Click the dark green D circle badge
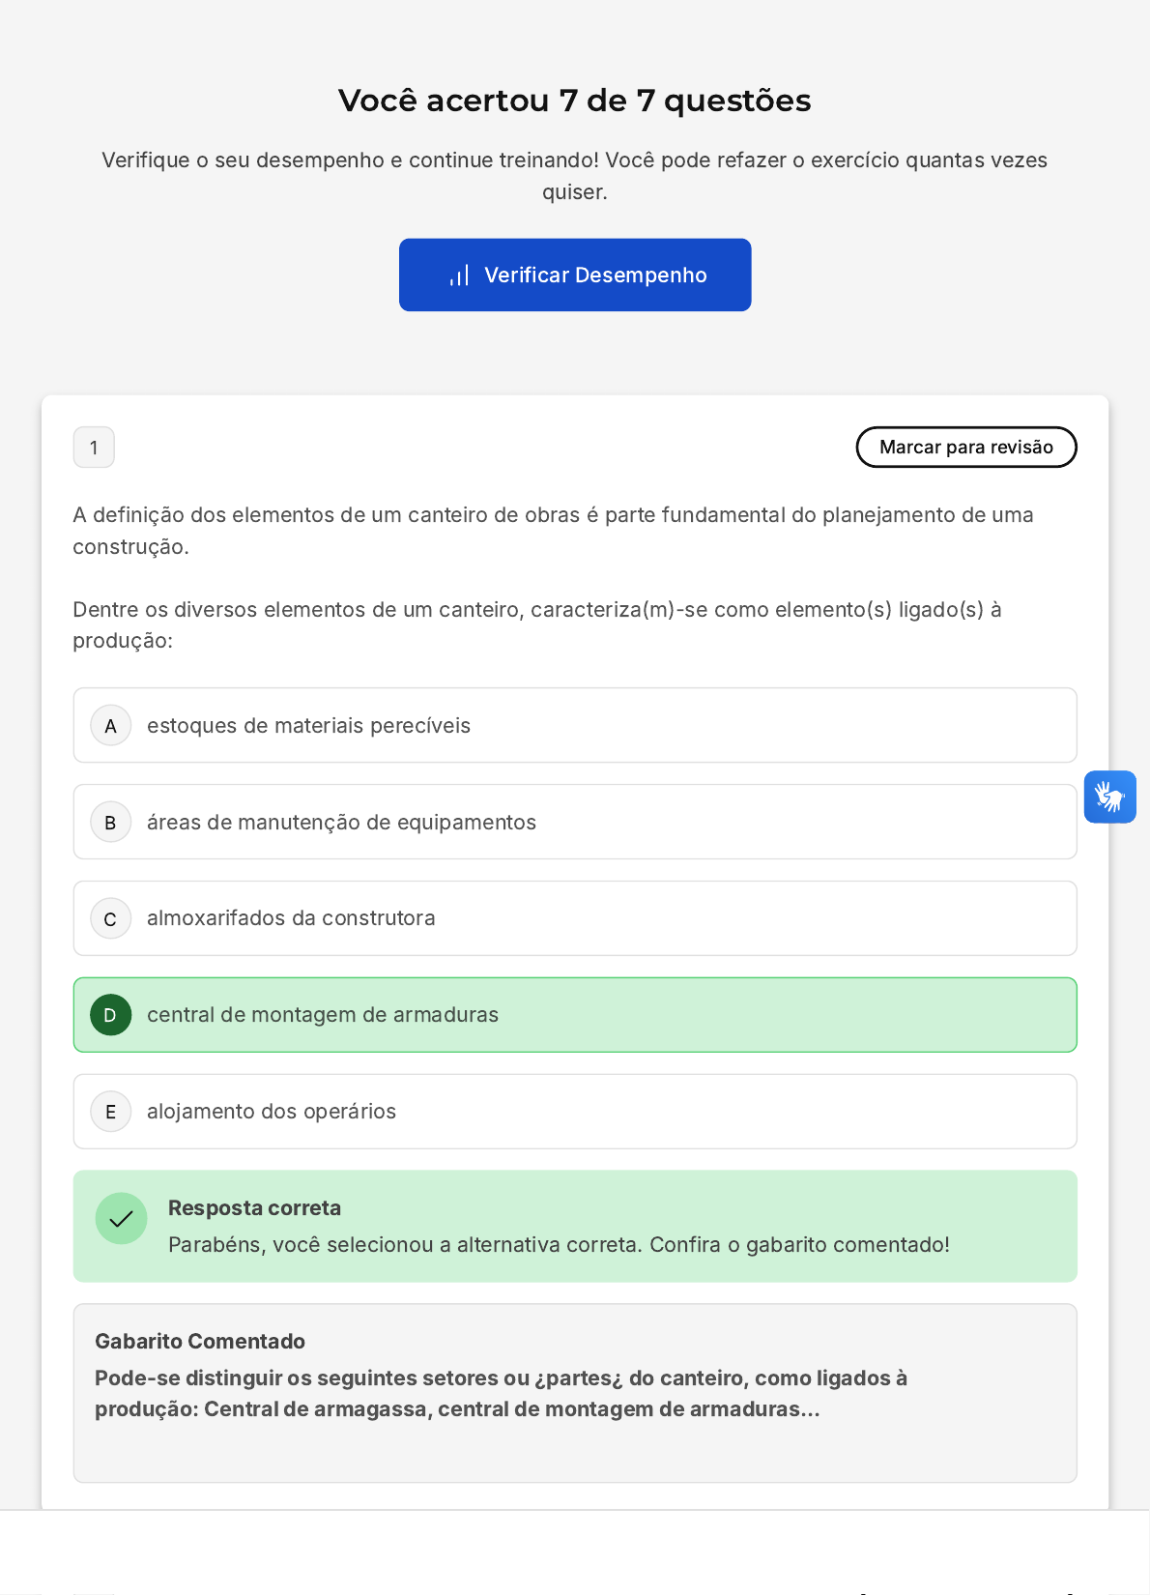1150x1595 pixels. pyautogui.click(x=110, y=1015)
